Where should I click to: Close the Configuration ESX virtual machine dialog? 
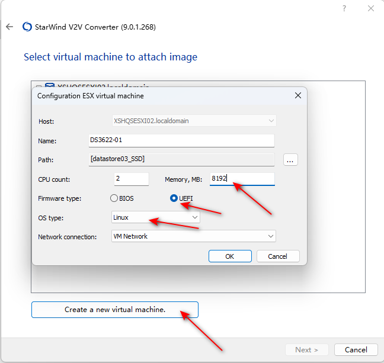pos(298,95)
